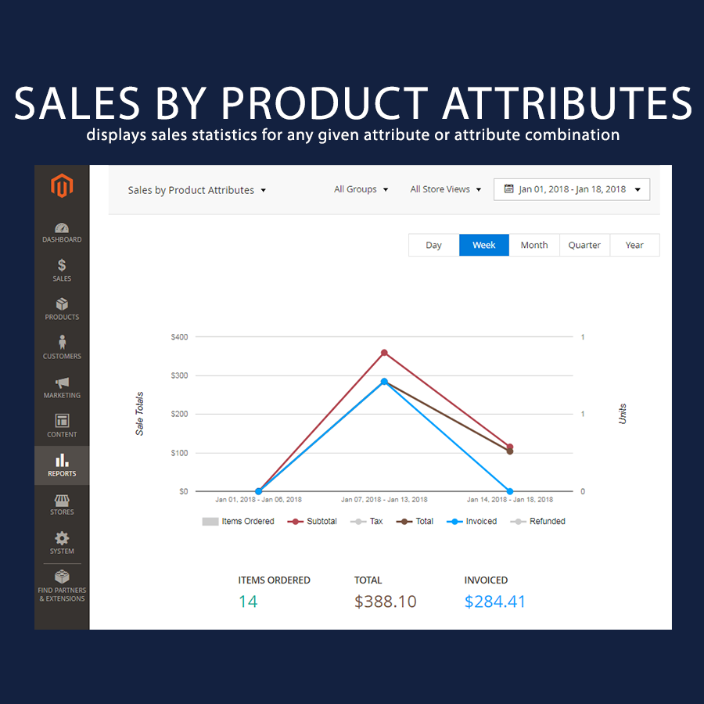Image resolution: width=704 pixels, height=704 pixels.
Task: Toggle Subtotal legend series
Action: pos(312,521)
